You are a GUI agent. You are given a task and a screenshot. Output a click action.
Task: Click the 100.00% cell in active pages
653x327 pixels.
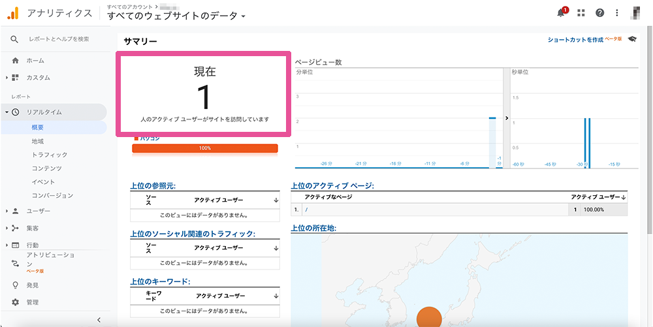594,210
